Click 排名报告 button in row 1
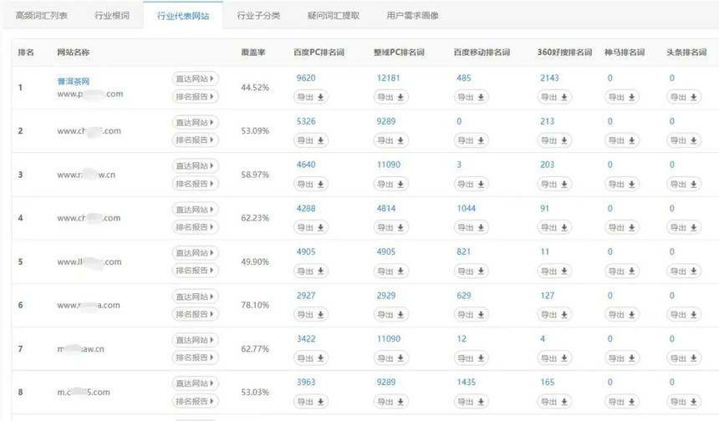Viewport: 719px width, 421px height. click(x=195, y=97)
